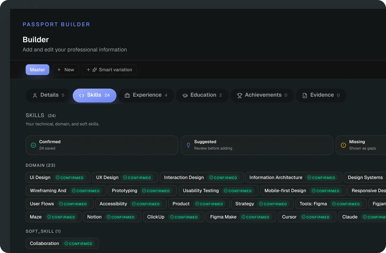Click the CONFIRMED badge on Information Architecture
This screenshot has height=253, width=386.
321,177
